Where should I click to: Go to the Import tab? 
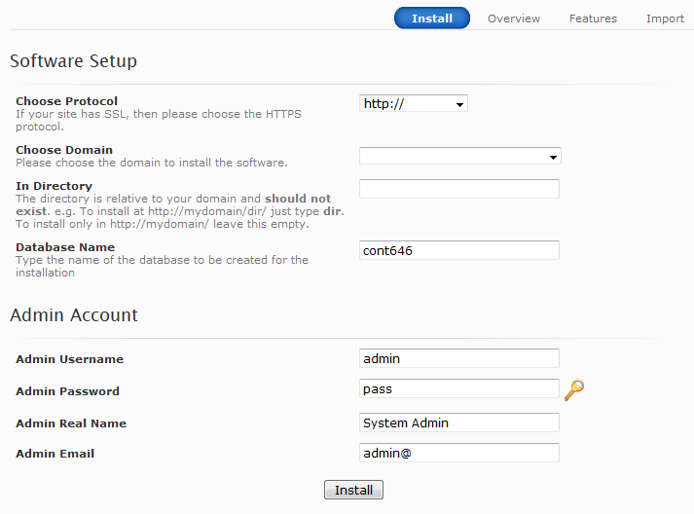coord(665,18)
